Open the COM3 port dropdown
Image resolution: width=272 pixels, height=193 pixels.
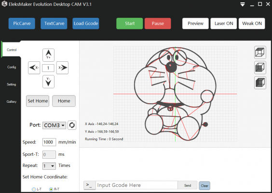tap(54, 125)
